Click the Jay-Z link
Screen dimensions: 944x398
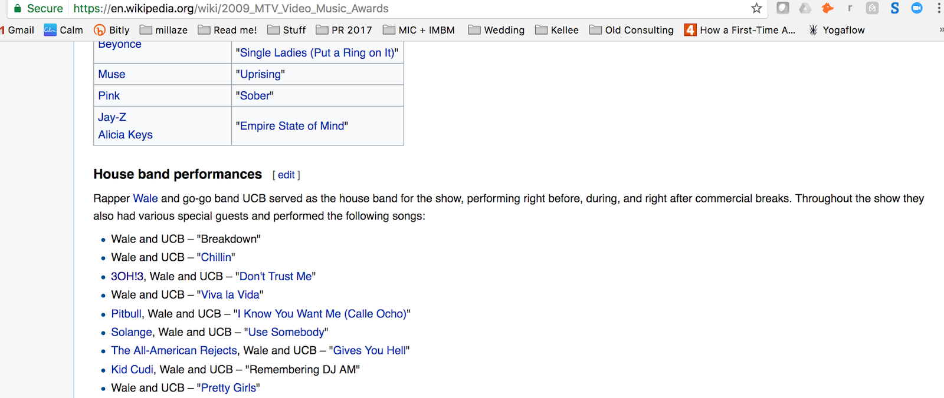112,117
